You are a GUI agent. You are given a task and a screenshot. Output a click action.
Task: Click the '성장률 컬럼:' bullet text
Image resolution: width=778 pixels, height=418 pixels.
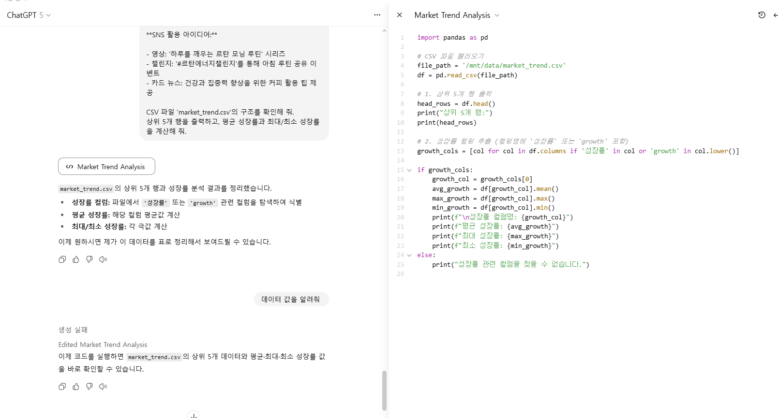click(91, 202)
